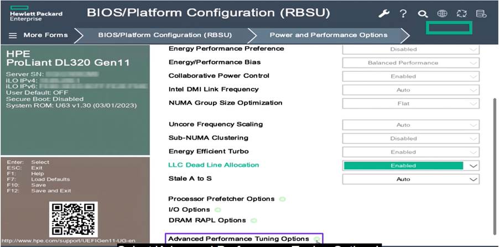Viewport: 499px width, 247px height.
Task: Open the Uncore Frequency Scaling dropdown
Action: point(411,125)
